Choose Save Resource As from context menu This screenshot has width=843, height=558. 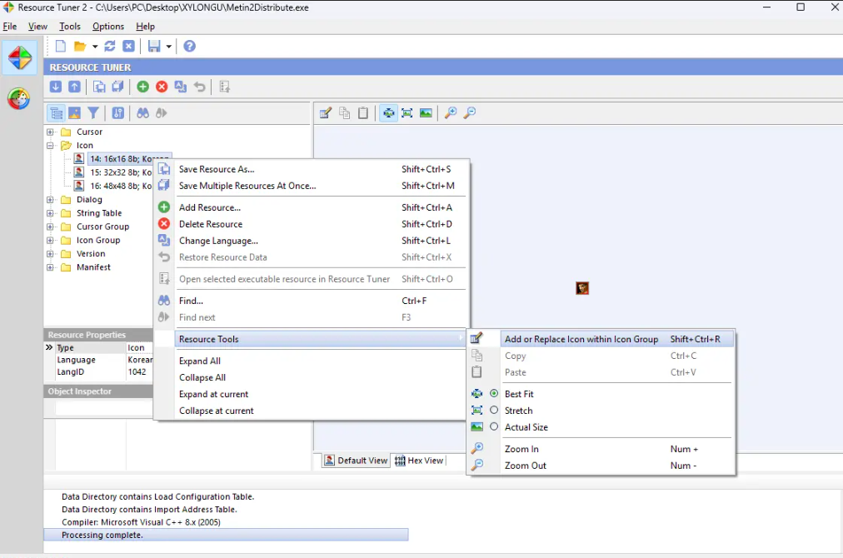[217, 169]
